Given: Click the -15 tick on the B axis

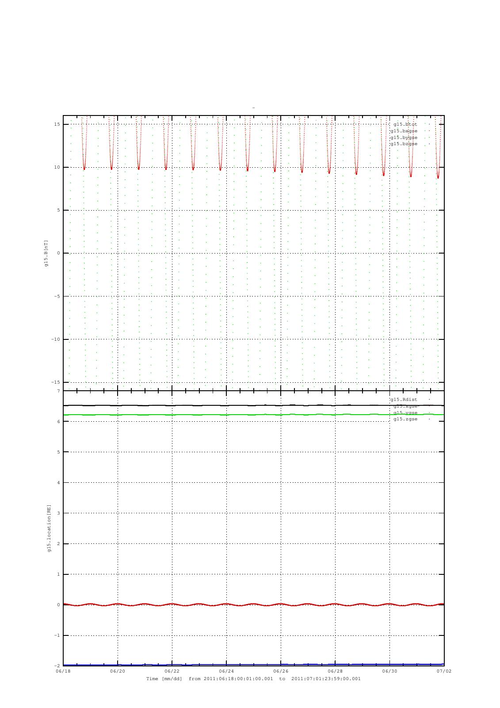Looking at the screenshot, I should pos(55,382).
